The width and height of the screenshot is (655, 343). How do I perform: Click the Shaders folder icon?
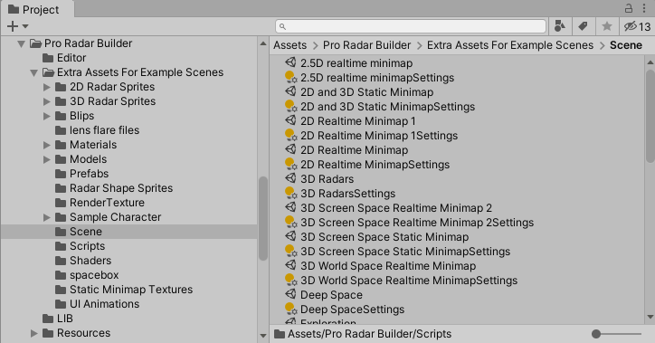tap(61, 261)
